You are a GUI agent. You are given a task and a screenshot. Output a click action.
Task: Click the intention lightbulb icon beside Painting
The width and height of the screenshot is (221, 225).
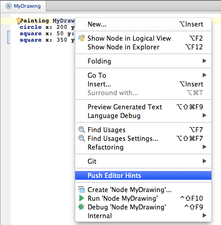tap(18, 21)
